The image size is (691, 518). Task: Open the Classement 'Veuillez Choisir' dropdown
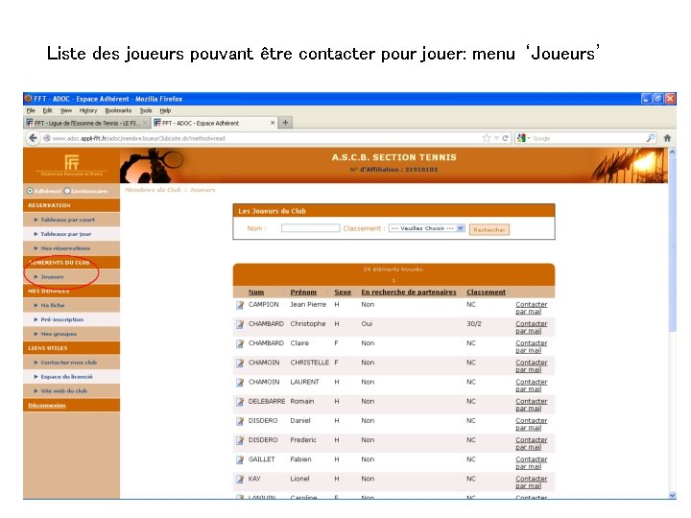(x=426, y=228)
